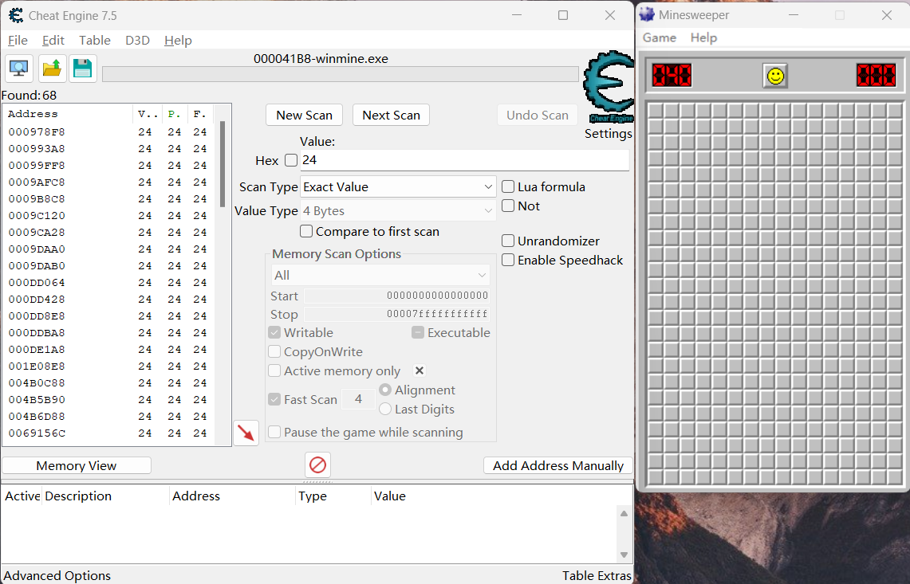This screenshot has height=584, width=910.
Task: Open the Value Type 4 Bytes dropdown
Action: [x=398, y=211]
